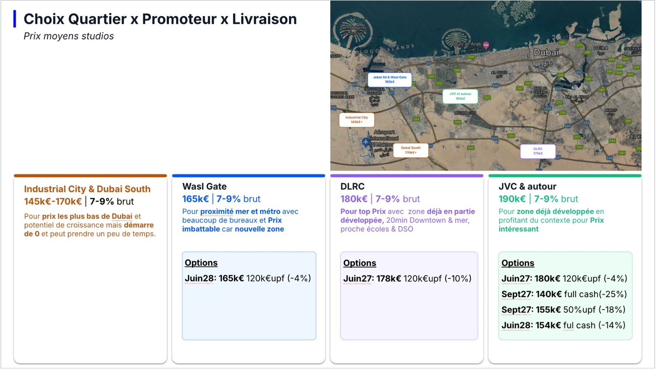Select the DLRC card heading

(x=353, y=187)
